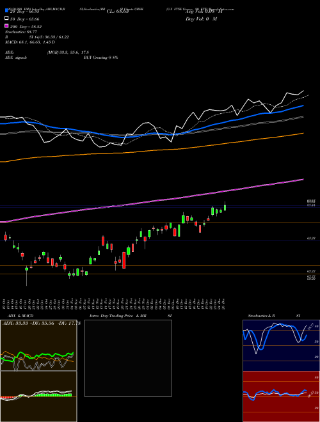Screen dimensions: 320x422
Task: Click the 'Intra Day Trading Price & MR SI' title
Action: [x=131, y=316]
